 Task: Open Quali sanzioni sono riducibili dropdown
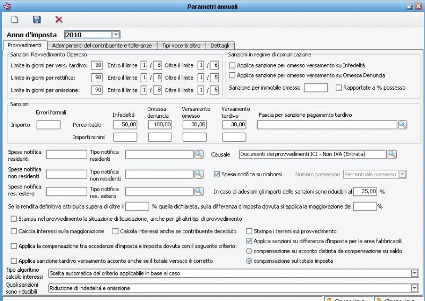[414, 288]
